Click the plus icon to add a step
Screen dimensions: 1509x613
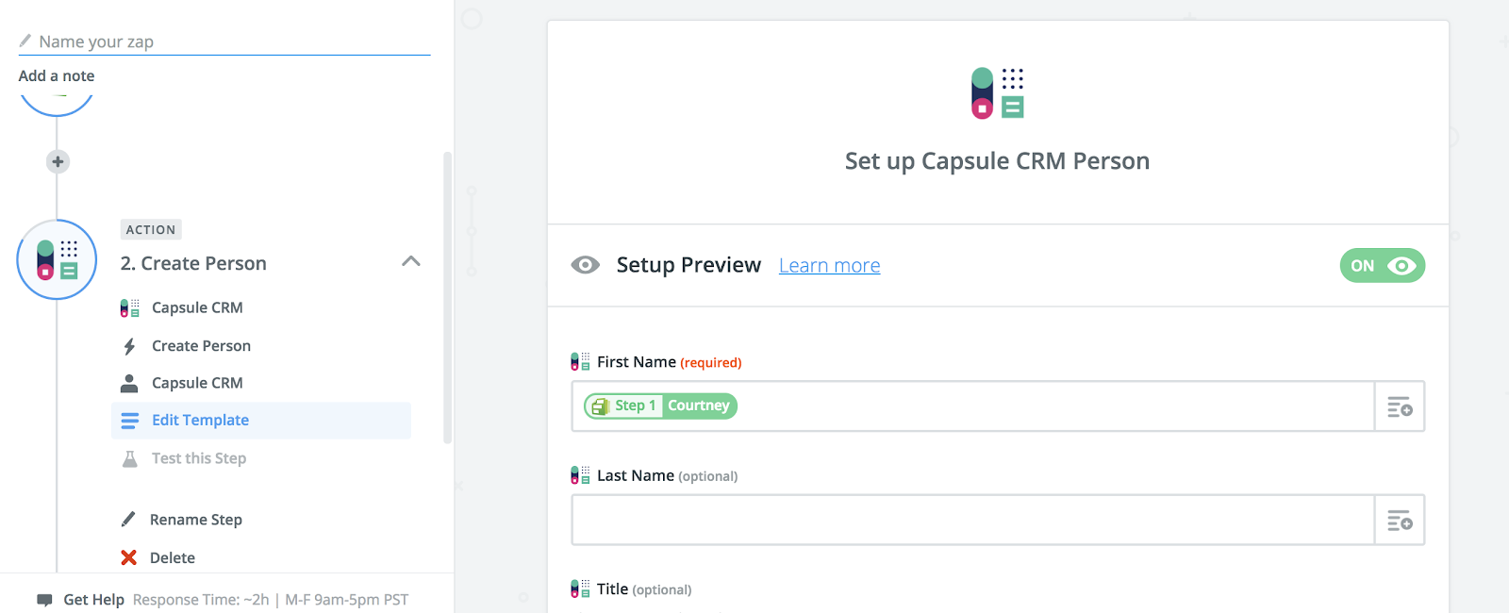(57, 161)
